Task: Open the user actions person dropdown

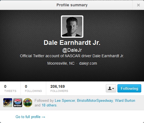Action: 111,88
